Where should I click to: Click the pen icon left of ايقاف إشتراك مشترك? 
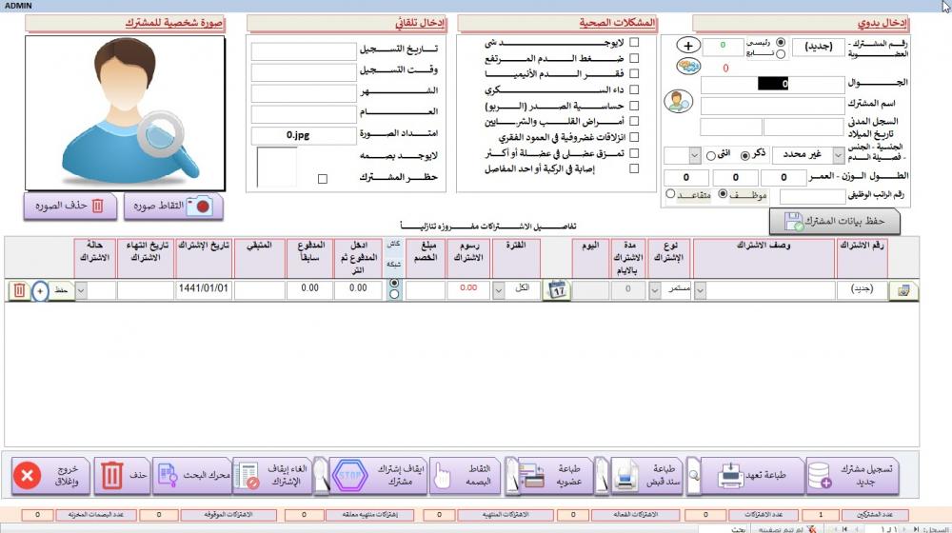[x=321, y=477]
